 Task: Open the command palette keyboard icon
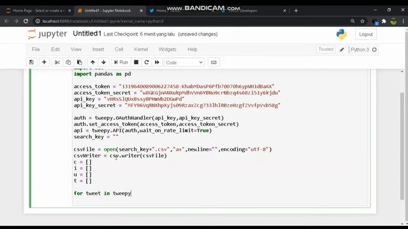pyautogui.click(x=214, y=62)
